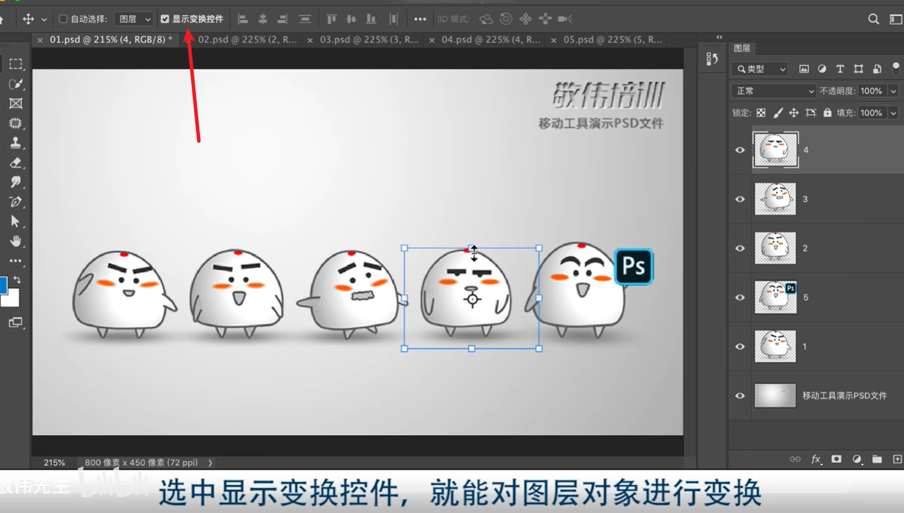Close the 01.psd document tab
904x513 pixels.
tap(40, 40)
